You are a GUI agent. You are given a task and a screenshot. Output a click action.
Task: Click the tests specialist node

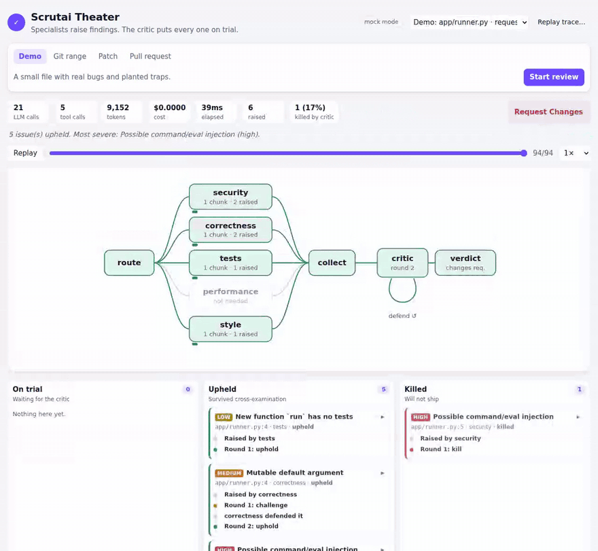(x=230, y=263)
